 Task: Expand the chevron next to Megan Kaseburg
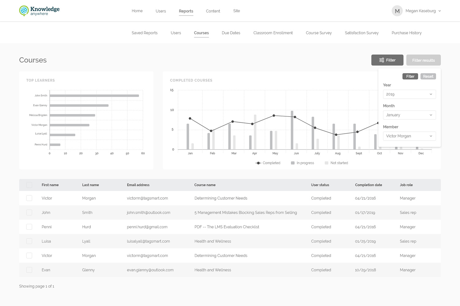pyautogui.click(x=440, y=11)
